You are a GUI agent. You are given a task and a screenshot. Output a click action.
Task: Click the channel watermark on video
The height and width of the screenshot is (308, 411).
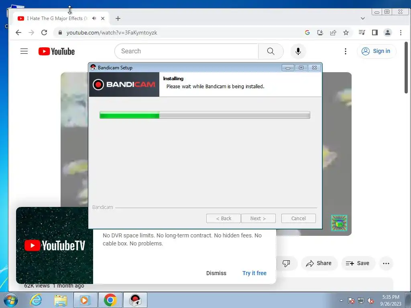pyautogui.click(x=339, y=223)
